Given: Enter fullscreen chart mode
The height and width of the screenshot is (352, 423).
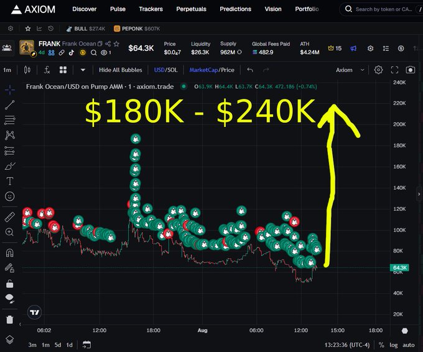Looking at the screenshot, I should pyautogui.click(x=394, y=70).
